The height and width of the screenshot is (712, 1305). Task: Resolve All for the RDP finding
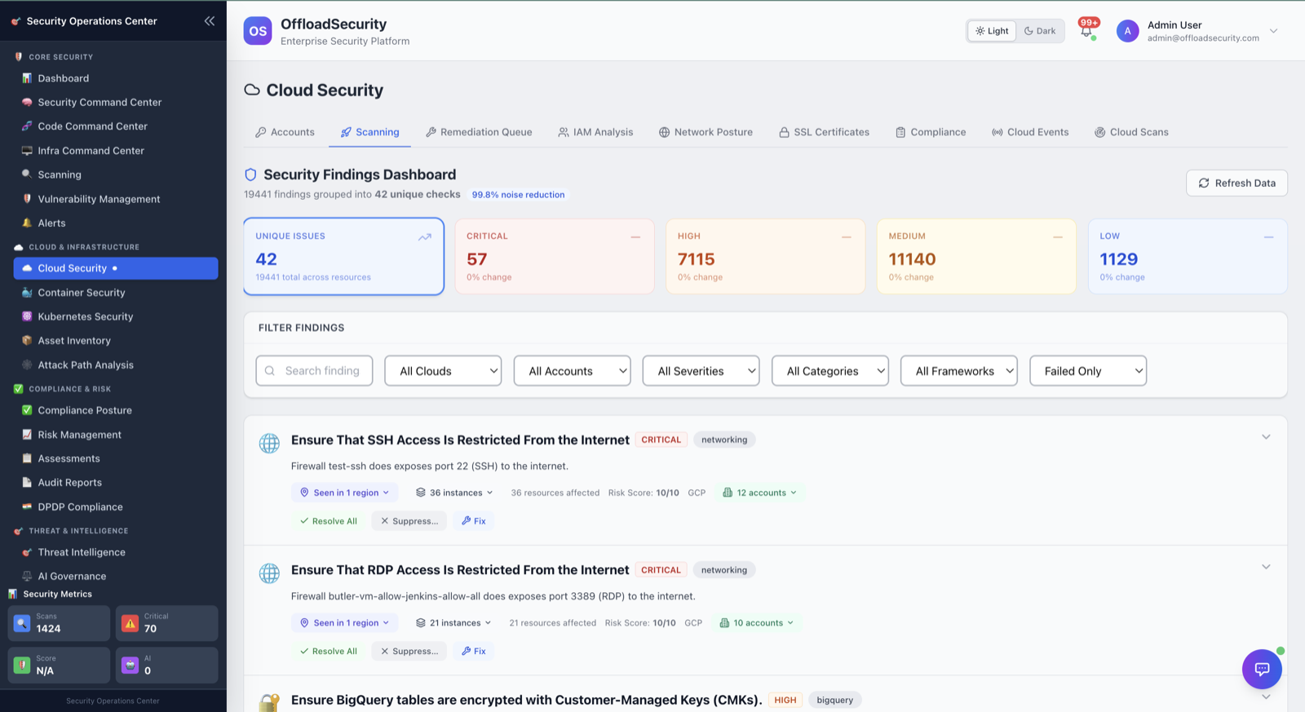[328, 652]
